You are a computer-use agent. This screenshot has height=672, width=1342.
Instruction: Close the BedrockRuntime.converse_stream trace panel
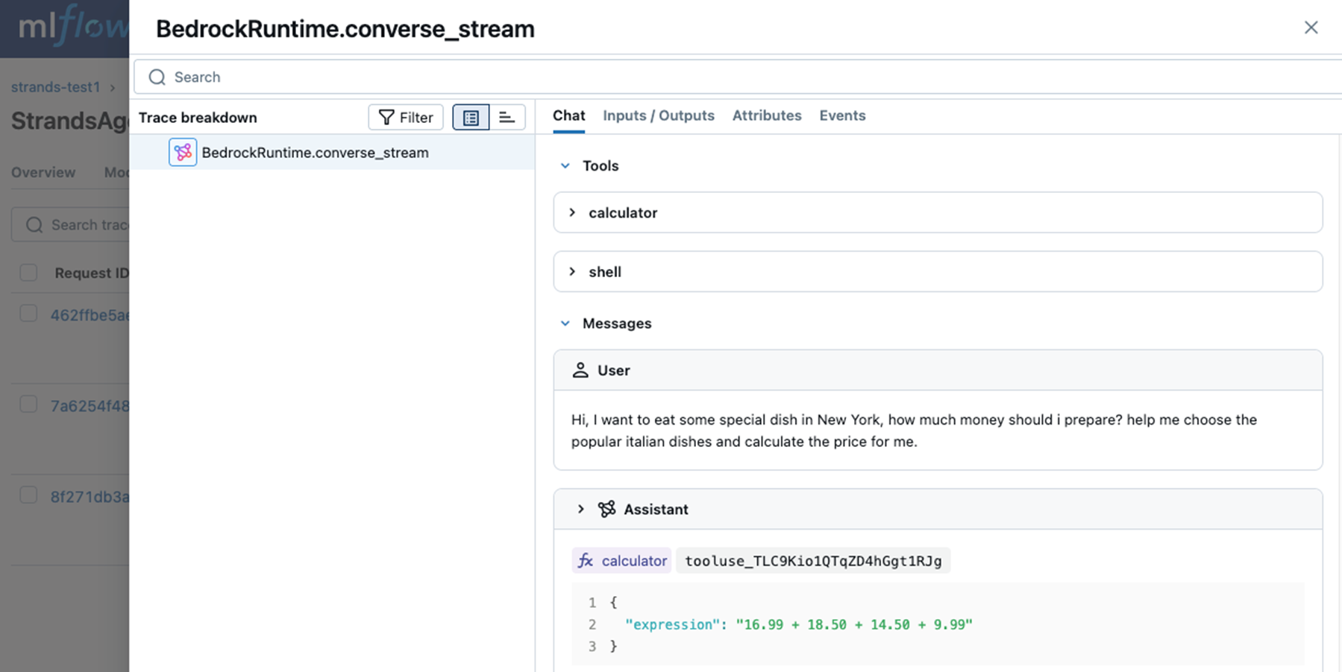click(1311, 28)
